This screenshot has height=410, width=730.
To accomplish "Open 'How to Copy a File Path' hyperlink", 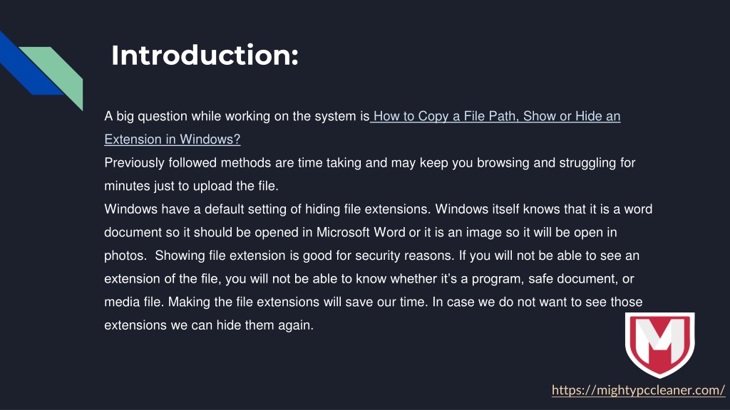I will pyautogui.click(x=446, y=116).
